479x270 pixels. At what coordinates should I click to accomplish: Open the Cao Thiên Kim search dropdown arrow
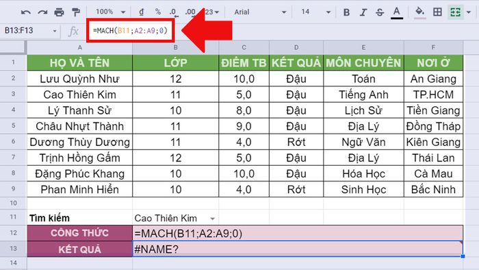(x=212, y=219)
